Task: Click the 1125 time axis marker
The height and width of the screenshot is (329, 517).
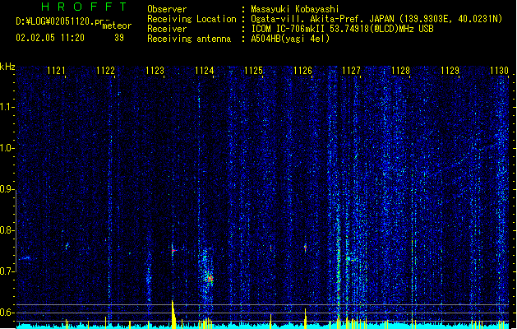Action: 253,70
